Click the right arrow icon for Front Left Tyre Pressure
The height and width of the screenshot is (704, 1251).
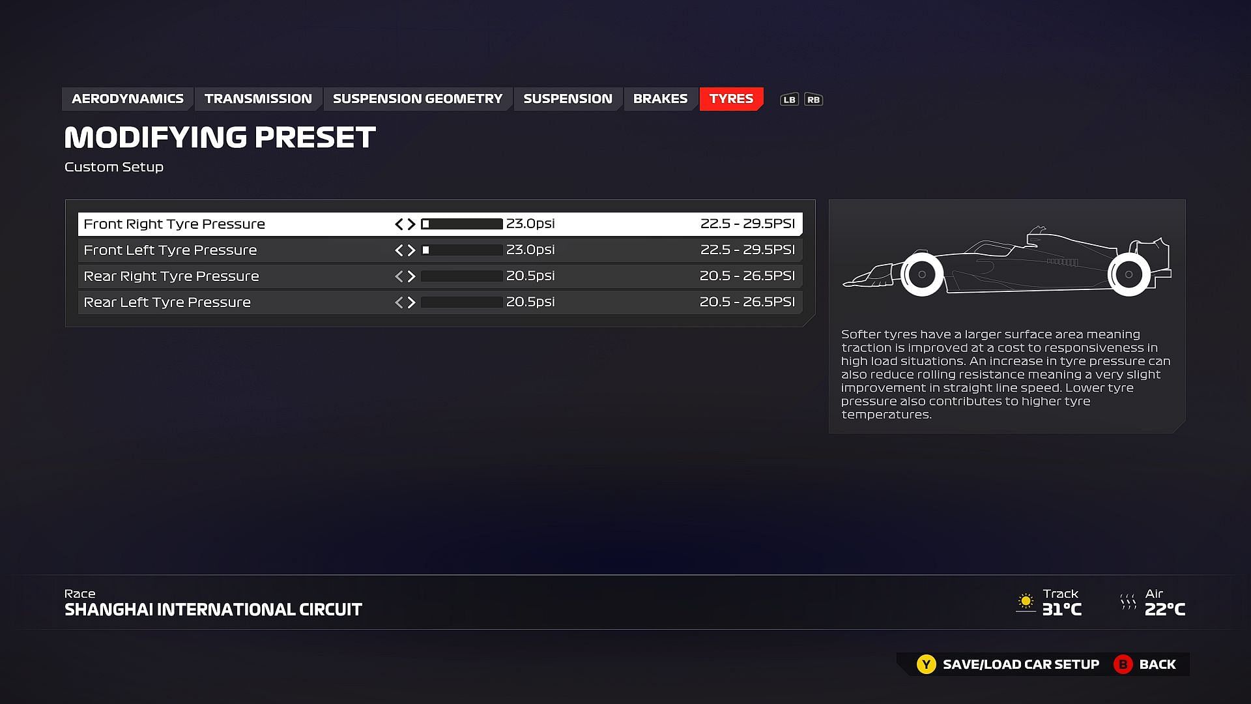point(410,249)
